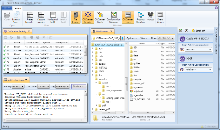Screen dimensions: 220x130
Task: Apply Vertical Split view
Action: 63,18
